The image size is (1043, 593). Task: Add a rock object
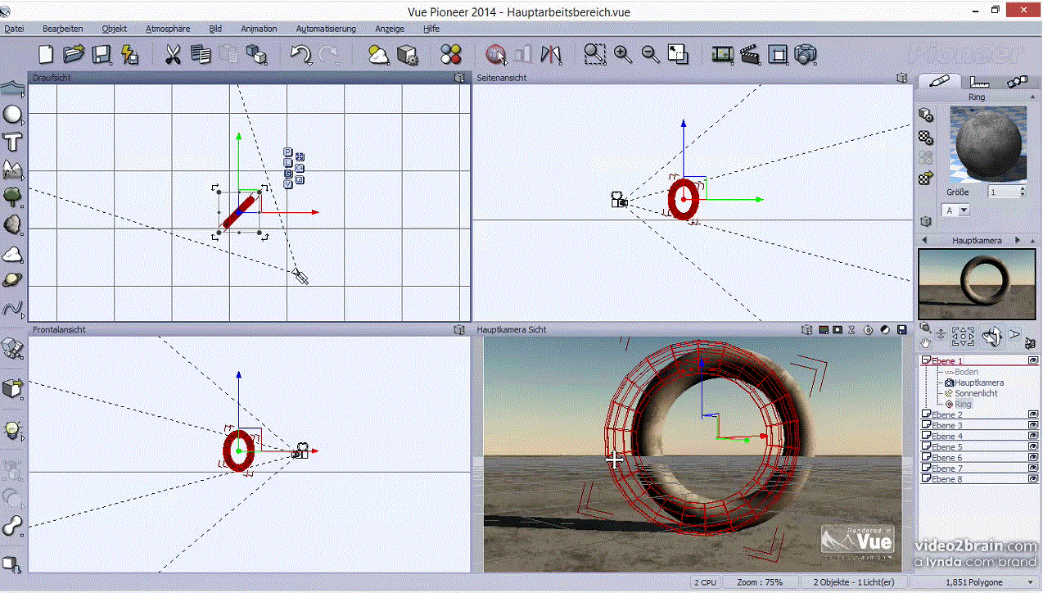pos(12,224)
